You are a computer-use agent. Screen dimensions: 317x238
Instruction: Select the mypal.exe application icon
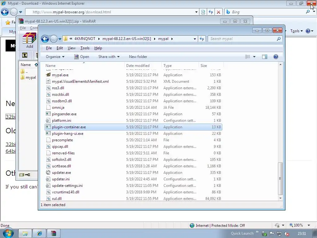[48, 75]
